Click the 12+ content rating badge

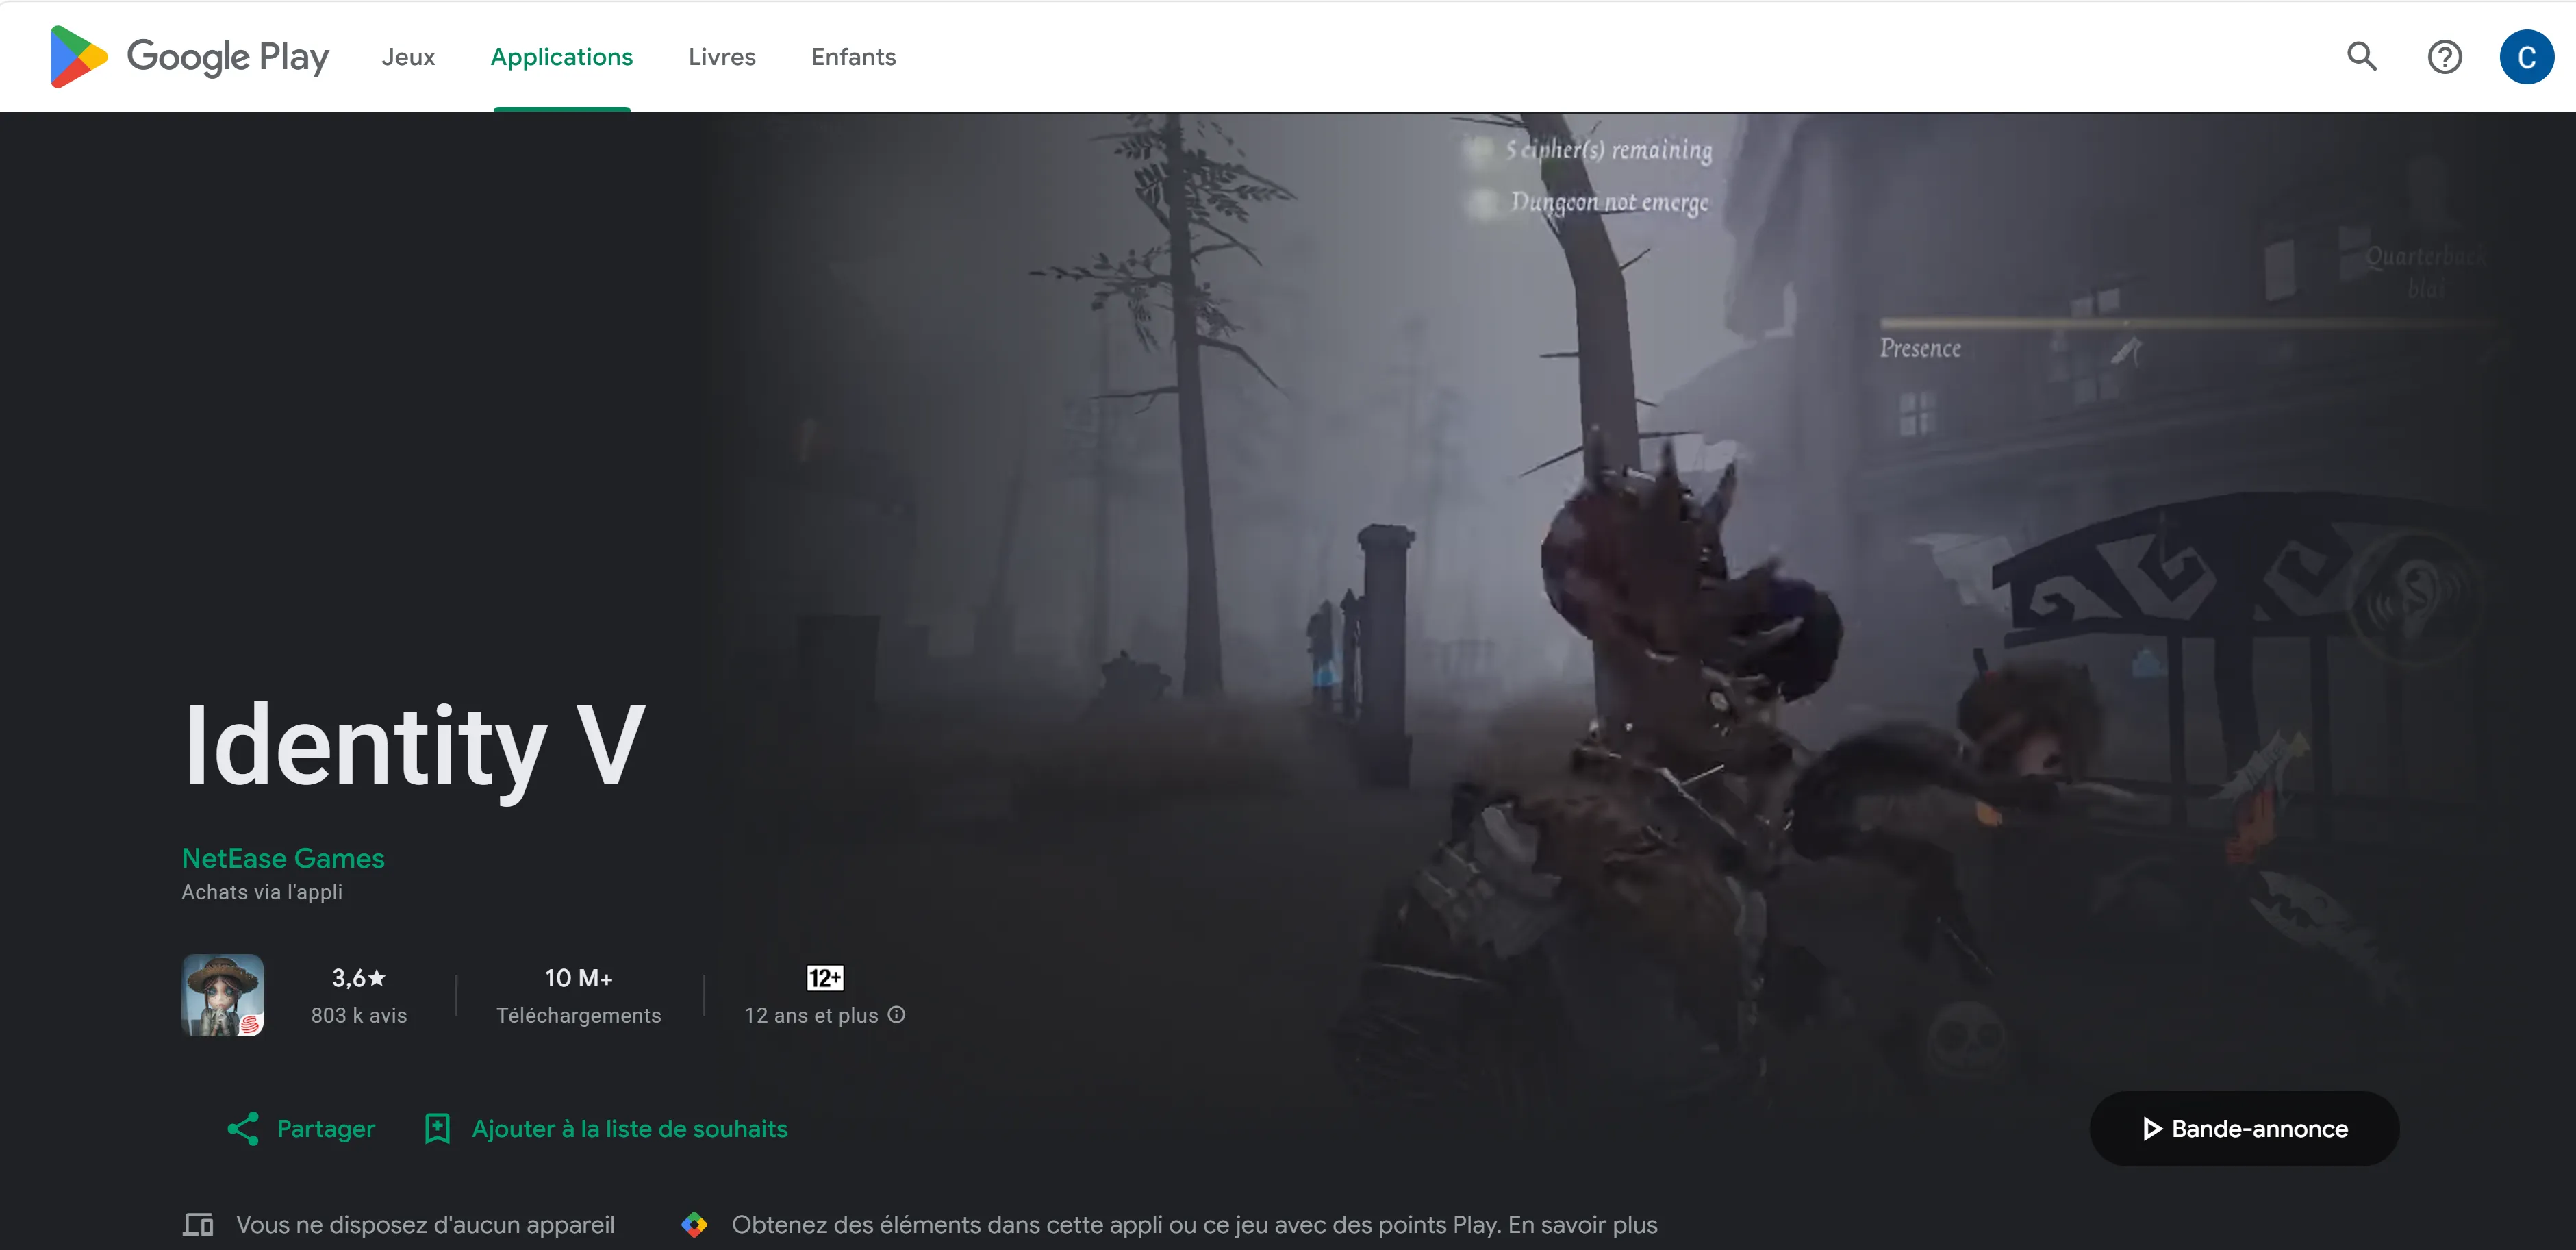pos(825,978)
